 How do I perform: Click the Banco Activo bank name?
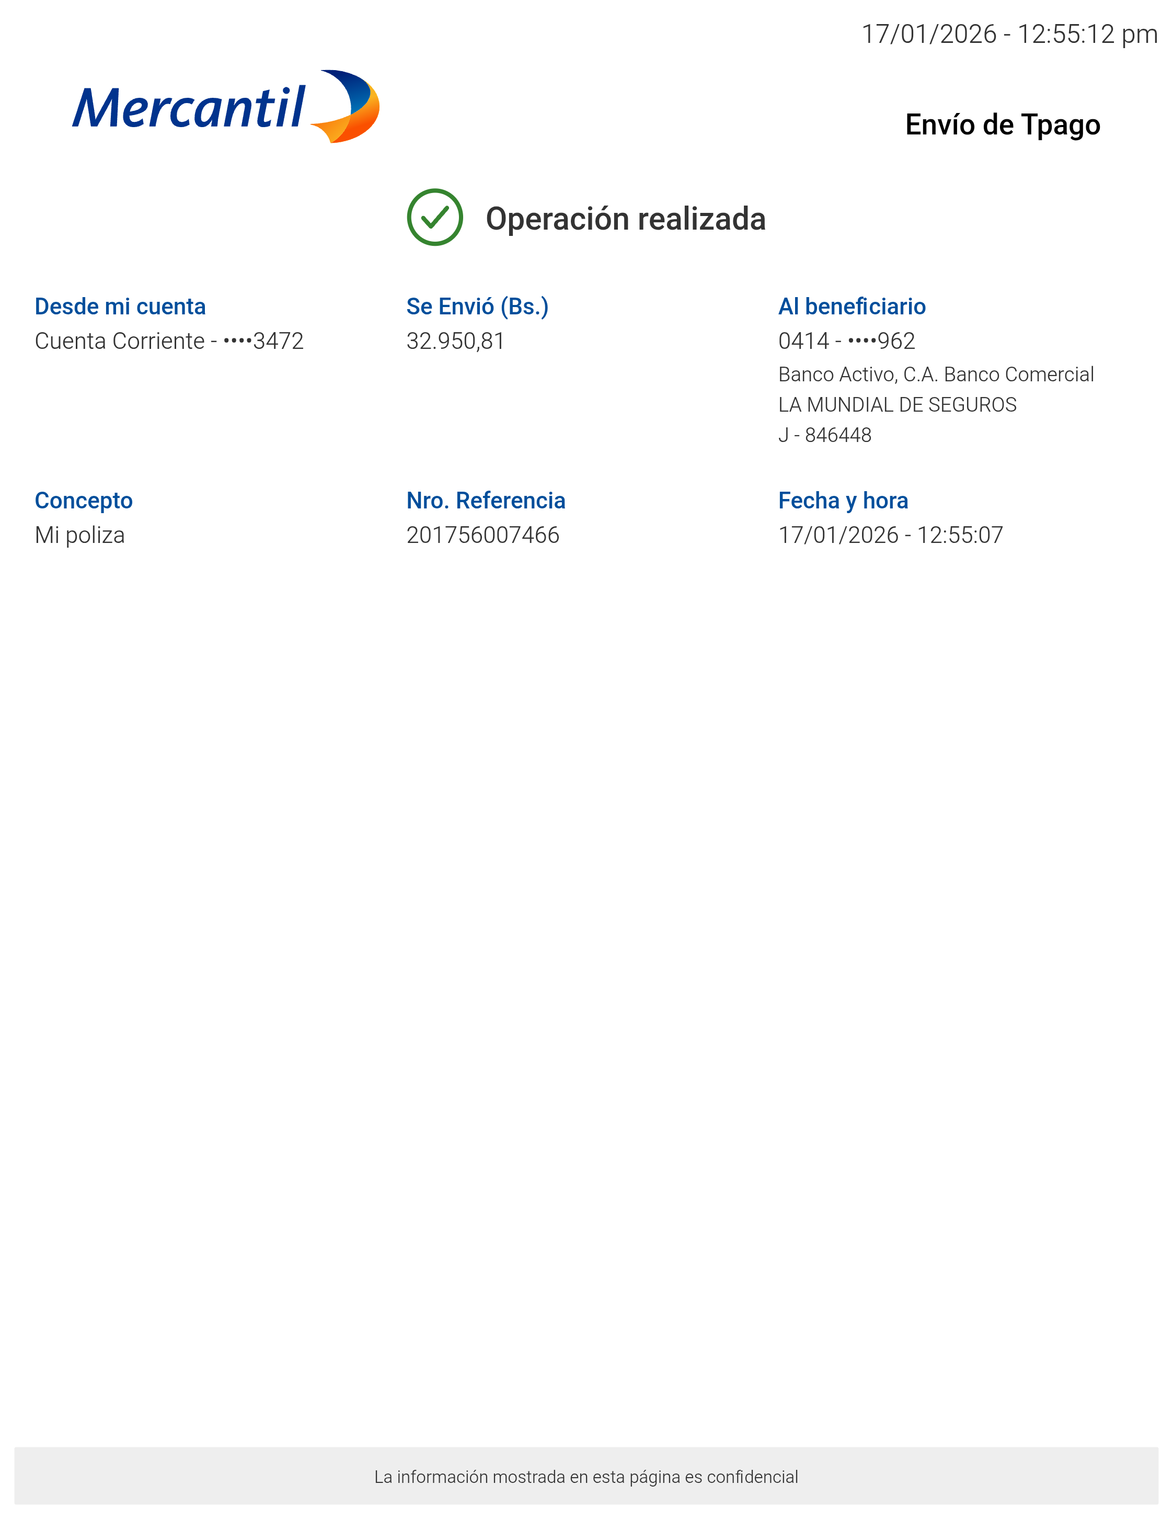[x=935, y=374]
